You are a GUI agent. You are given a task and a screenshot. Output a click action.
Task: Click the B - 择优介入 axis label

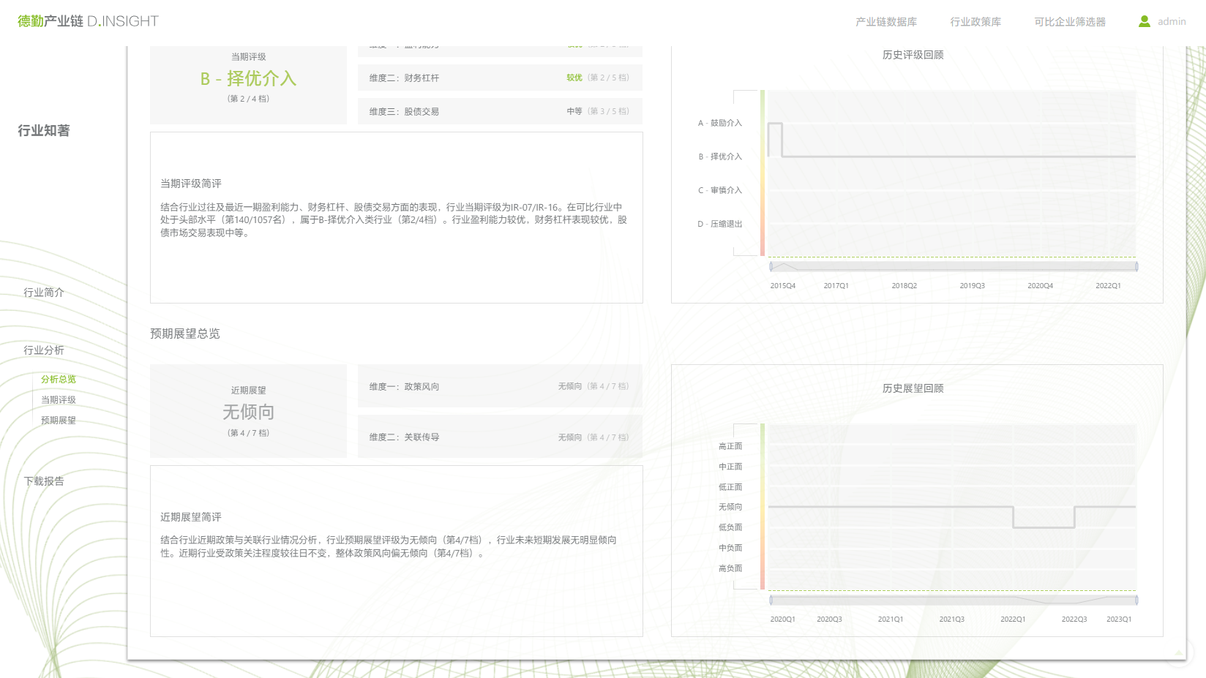click(720, 157)
